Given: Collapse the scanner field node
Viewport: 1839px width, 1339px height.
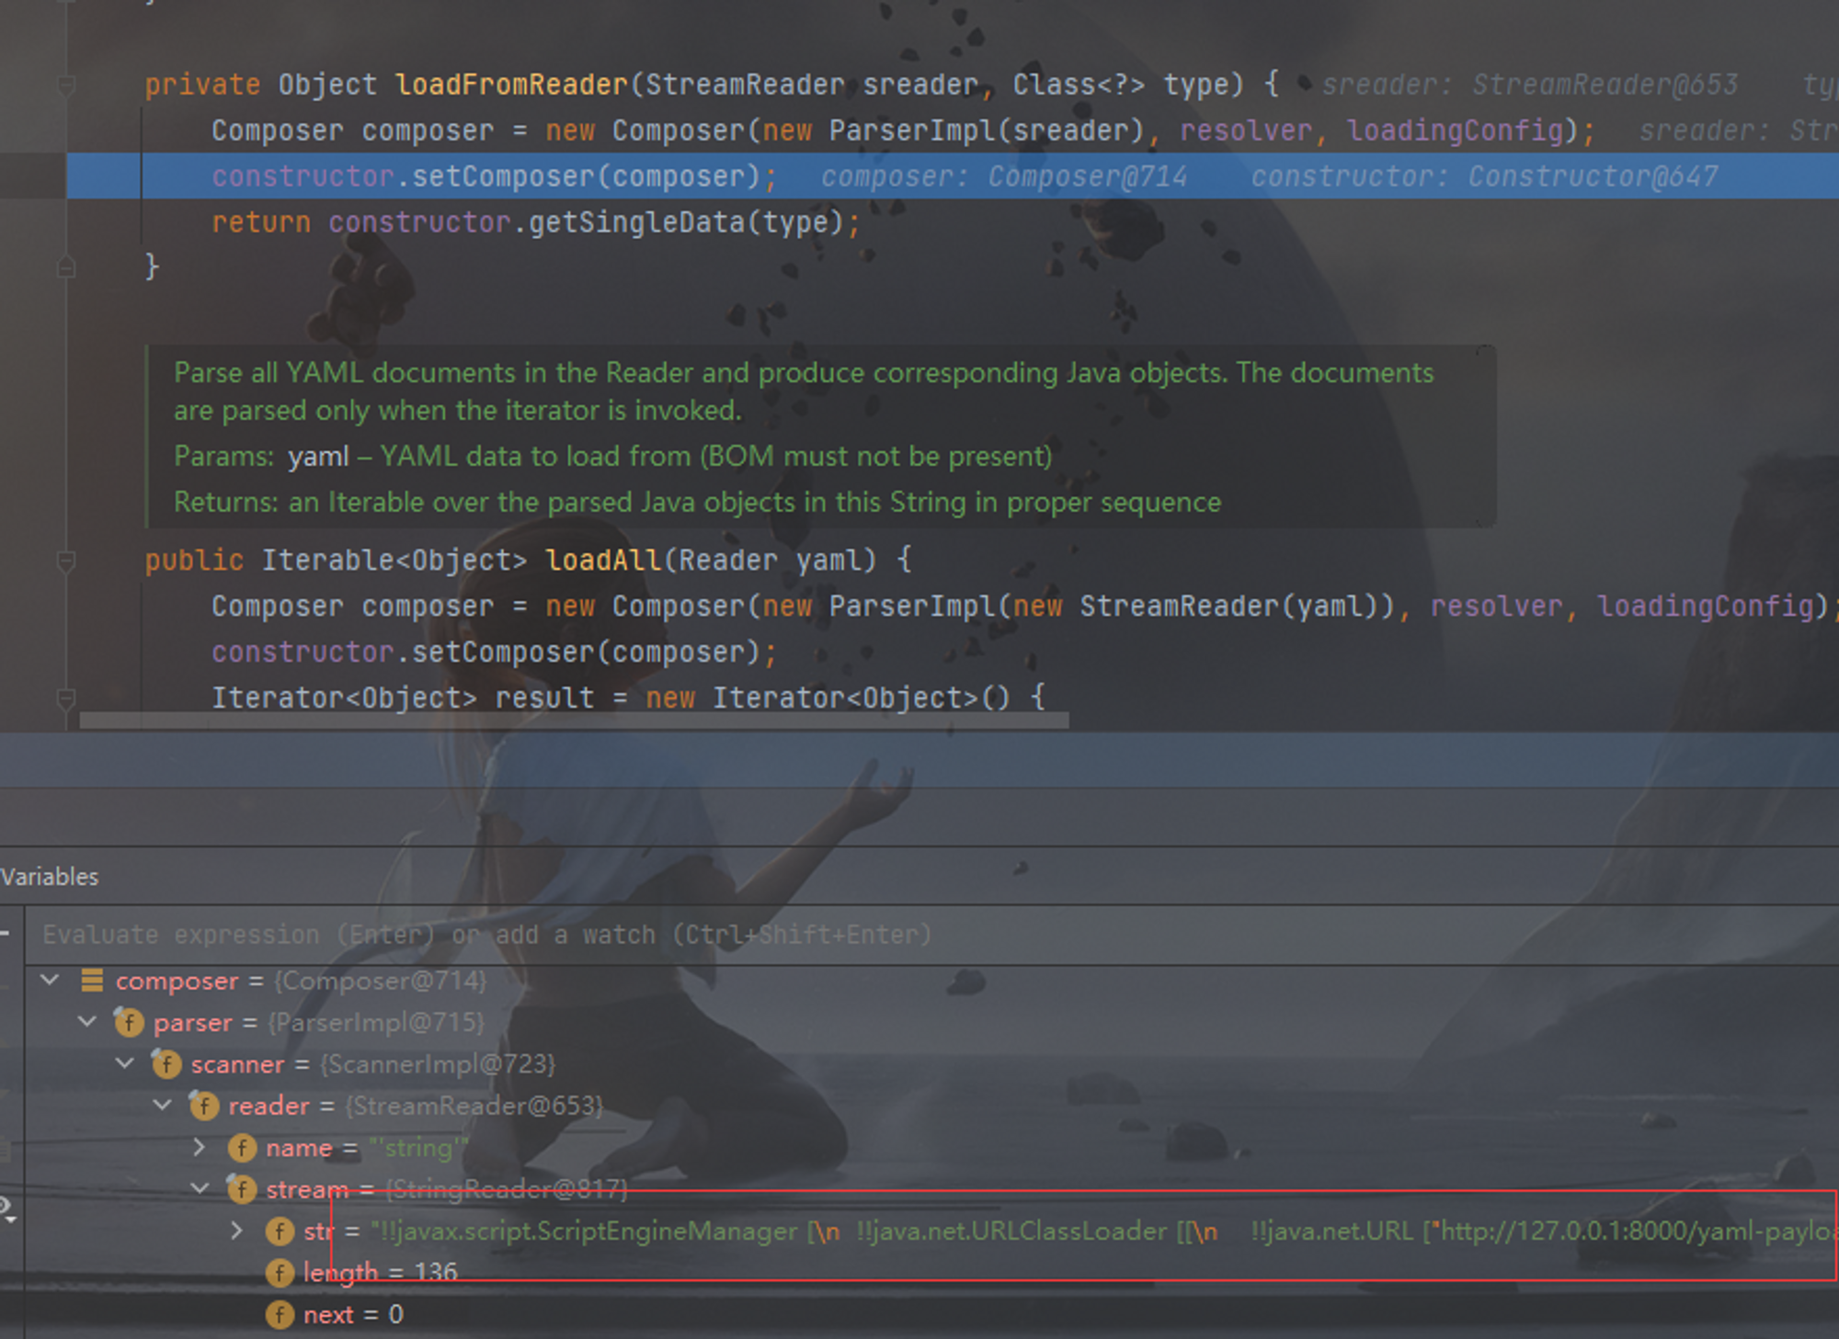Looking at the screenshot, I should [125, 1063].
